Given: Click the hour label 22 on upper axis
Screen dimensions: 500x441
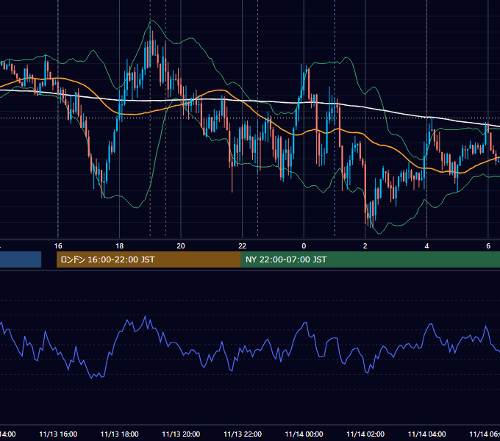Looking at the screenshot, I should pyautogui.click(x=243, y=246).
